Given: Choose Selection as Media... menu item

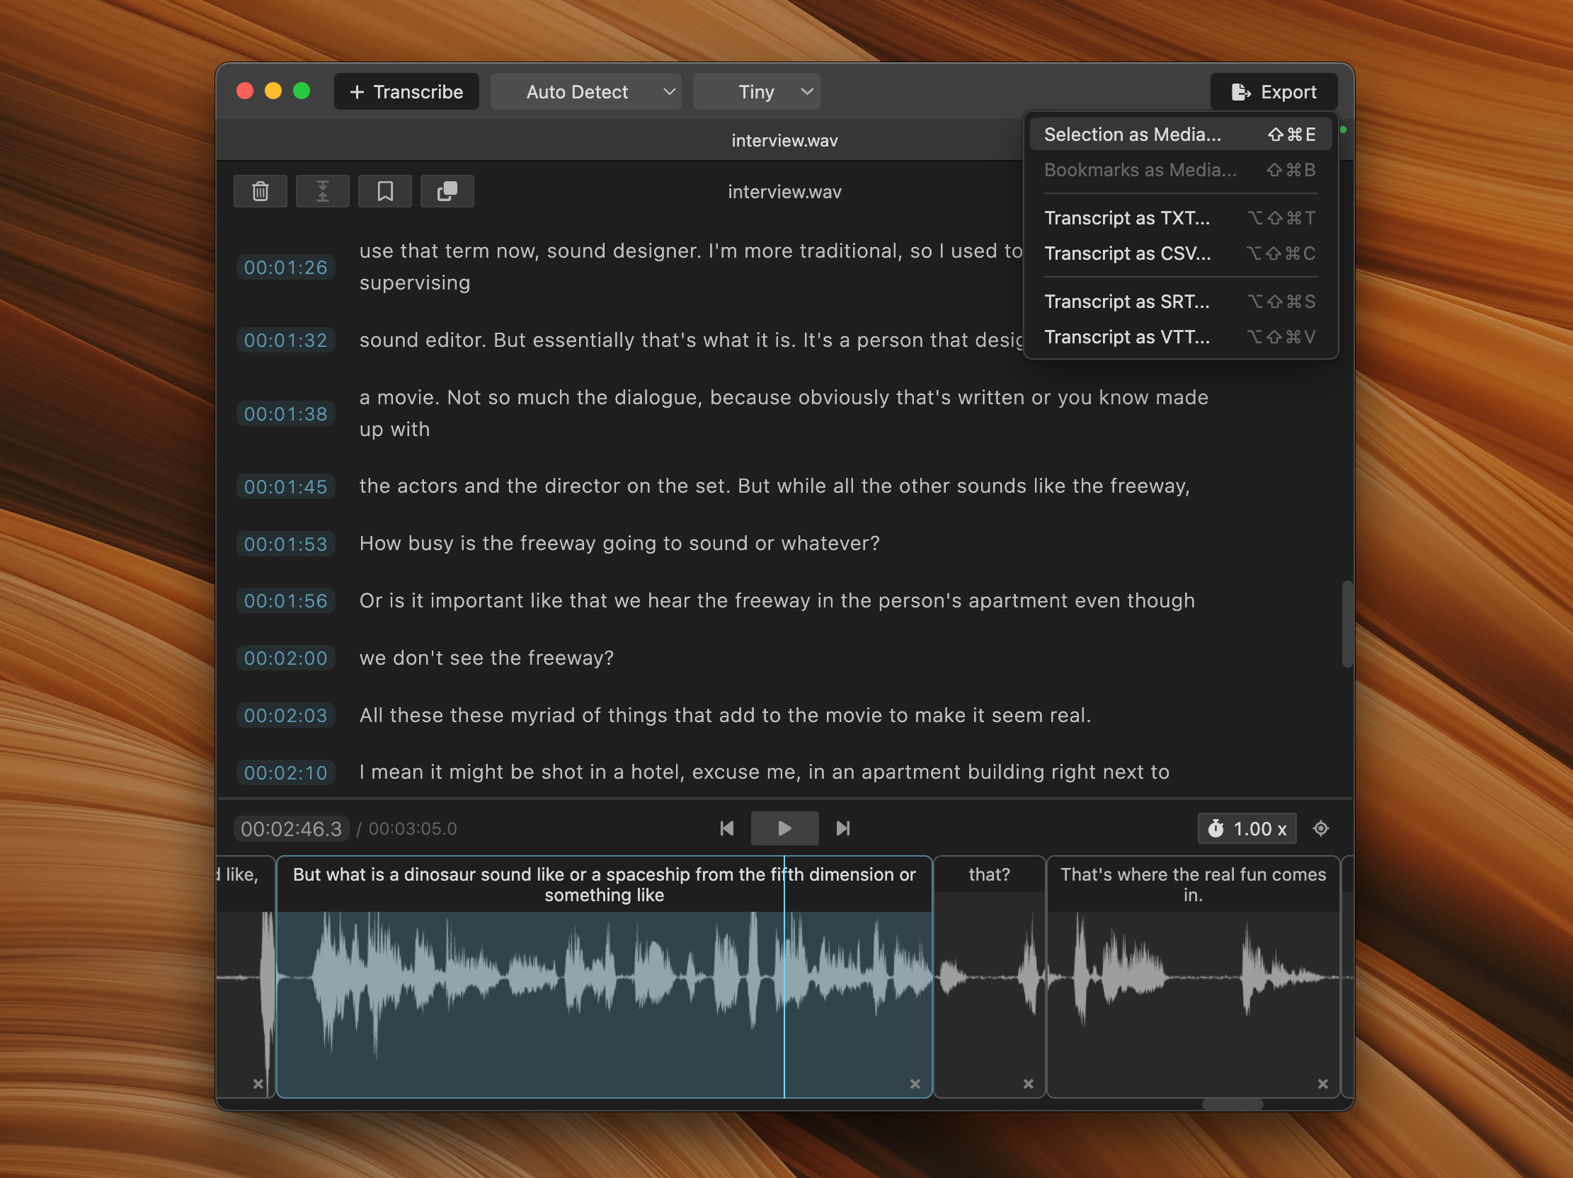Looking at the screenshot, I should 1181,135.
